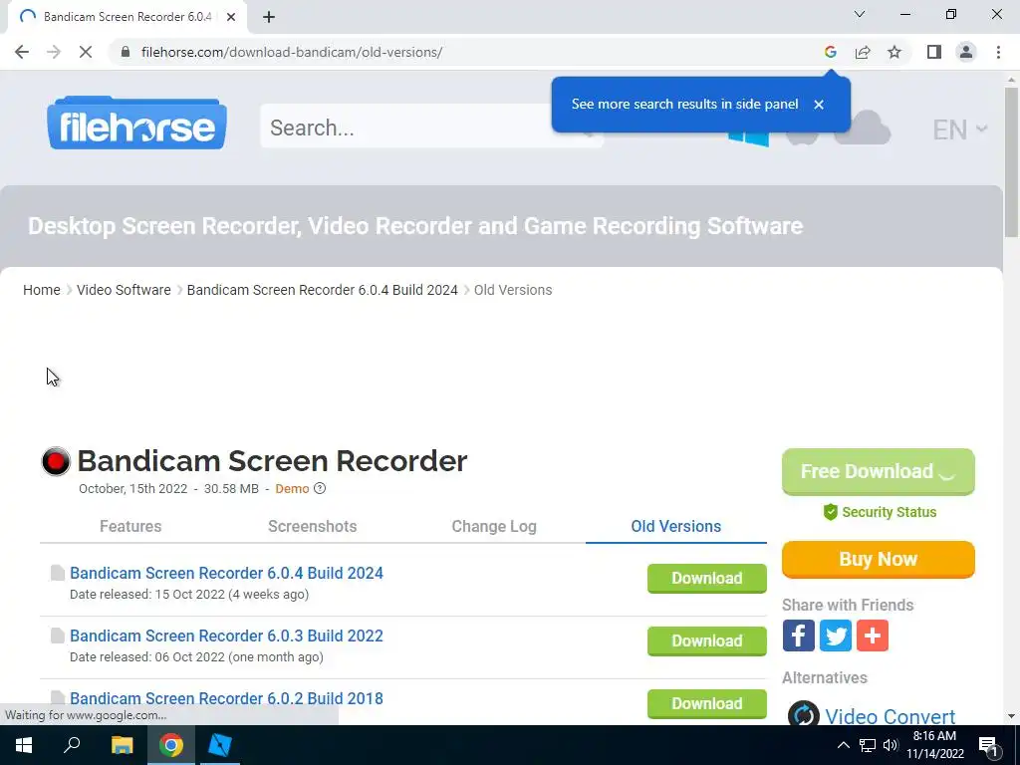The image size is (1020, 765).
Task: Open more sharing options plus icon
Action: [x=873, y=636]
